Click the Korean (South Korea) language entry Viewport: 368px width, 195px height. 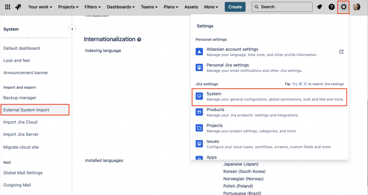tap(244, 171)
